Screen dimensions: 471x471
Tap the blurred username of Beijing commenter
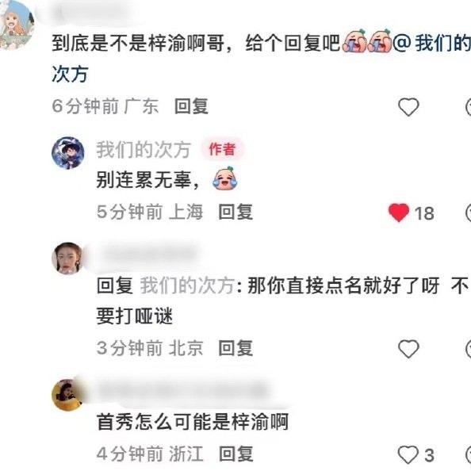(x=147, y=255)
